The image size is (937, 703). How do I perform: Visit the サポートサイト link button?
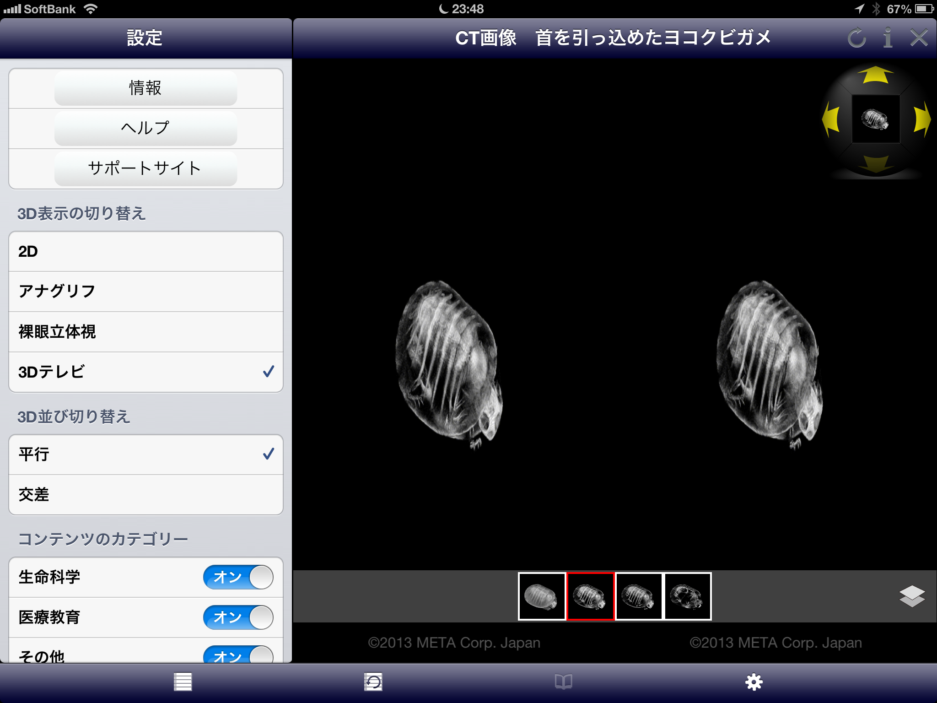tap(145, 168)
